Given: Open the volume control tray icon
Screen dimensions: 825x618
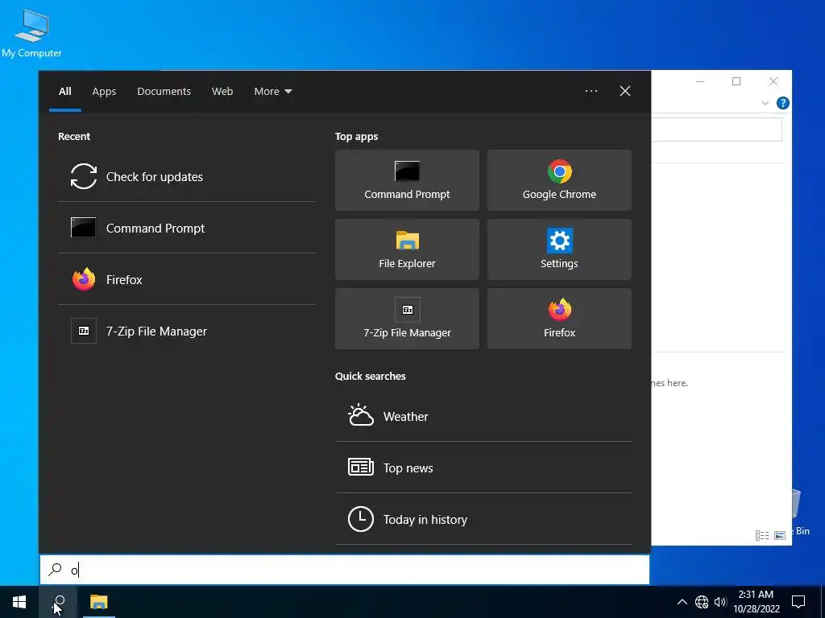Looking at the screenshot, I should [719, 602].
